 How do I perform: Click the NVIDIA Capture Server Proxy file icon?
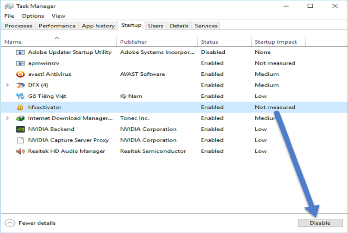[20, 140]
